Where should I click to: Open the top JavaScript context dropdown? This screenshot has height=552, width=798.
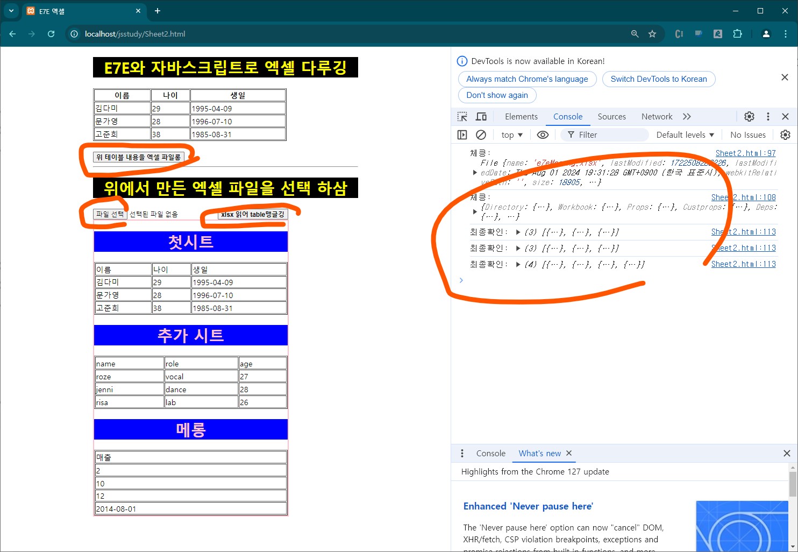pyautogui.click(x=512, y=135)
